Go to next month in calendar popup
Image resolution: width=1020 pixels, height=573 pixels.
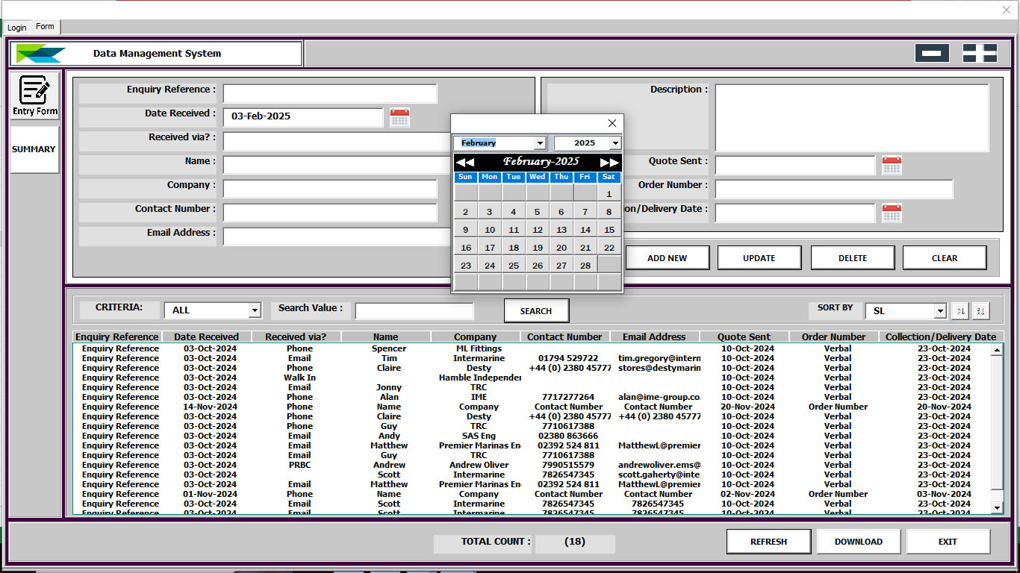[609, 162]
